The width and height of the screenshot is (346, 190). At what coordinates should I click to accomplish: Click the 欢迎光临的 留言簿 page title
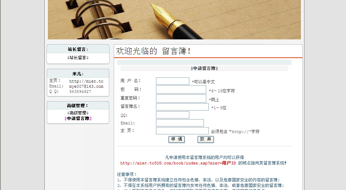click(153, 51)
